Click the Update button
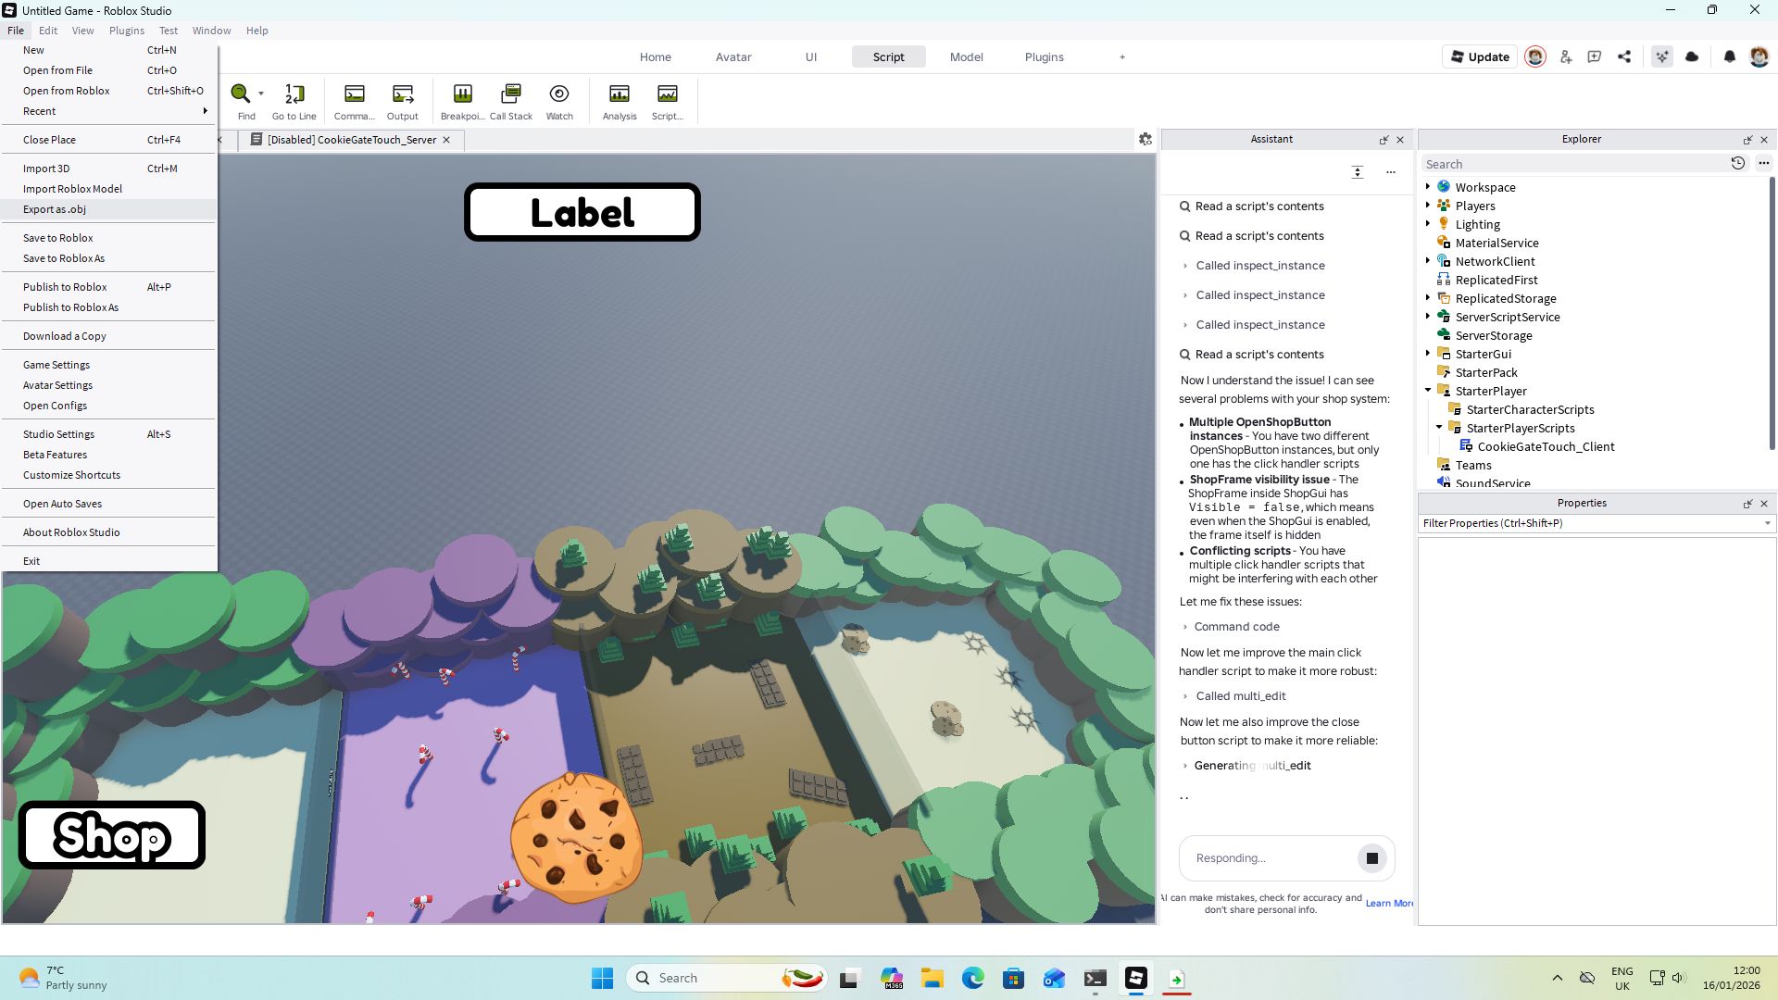The width and height of the screenshot is (1778, 1000). (x=1479, y=56)
